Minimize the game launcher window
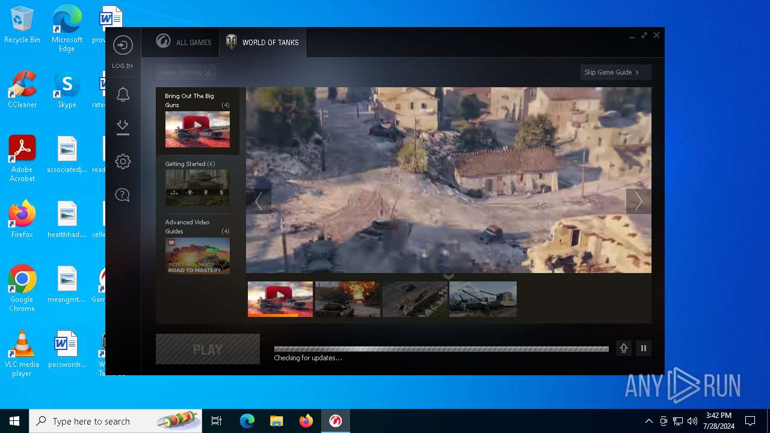The image size is (770, 433). click(x=632, y=36)
